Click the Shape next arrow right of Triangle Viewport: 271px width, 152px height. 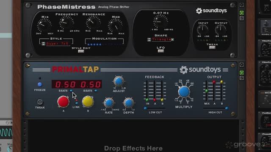tap(172, 40)
